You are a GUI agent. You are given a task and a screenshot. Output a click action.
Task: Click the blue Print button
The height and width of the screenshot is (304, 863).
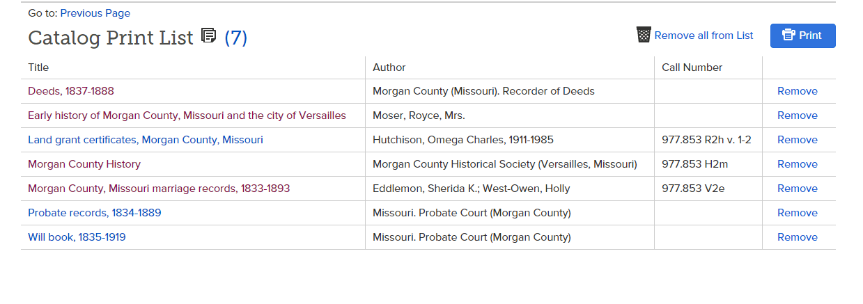coord(802,35)
